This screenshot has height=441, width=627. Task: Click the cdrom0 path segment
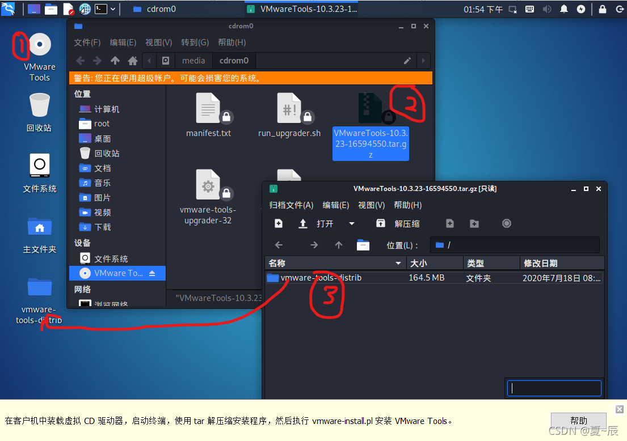coord(234,61)
